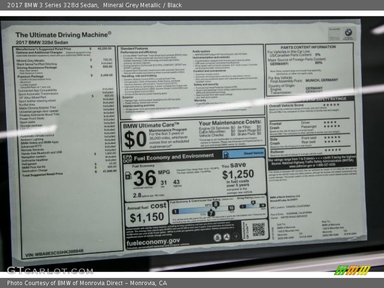Click 'PARTS CONTENT INFORMATION' heading

pyautogui.click(x=308, y=47)
